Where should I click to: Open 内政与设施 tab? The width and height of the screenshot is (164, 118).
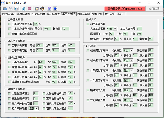84,14
